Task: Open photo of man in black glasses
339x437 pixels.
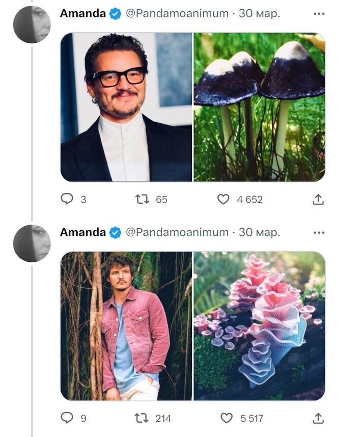Action: pos(126,107)
